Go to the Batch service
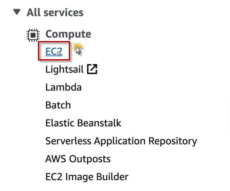230x191 pixels. tap(58, 105)
